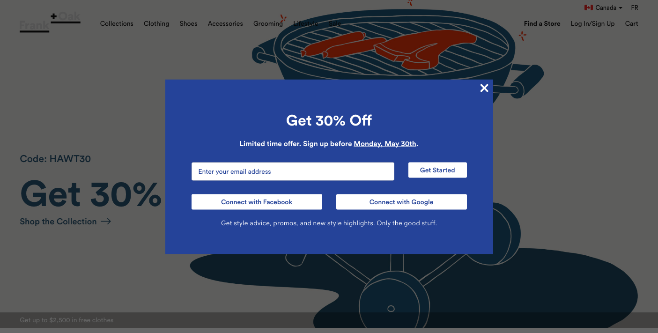The width and height of the screenshot is (658, 333).
Task: Go to the Shoes section
Action: click(x=188, y=23)
